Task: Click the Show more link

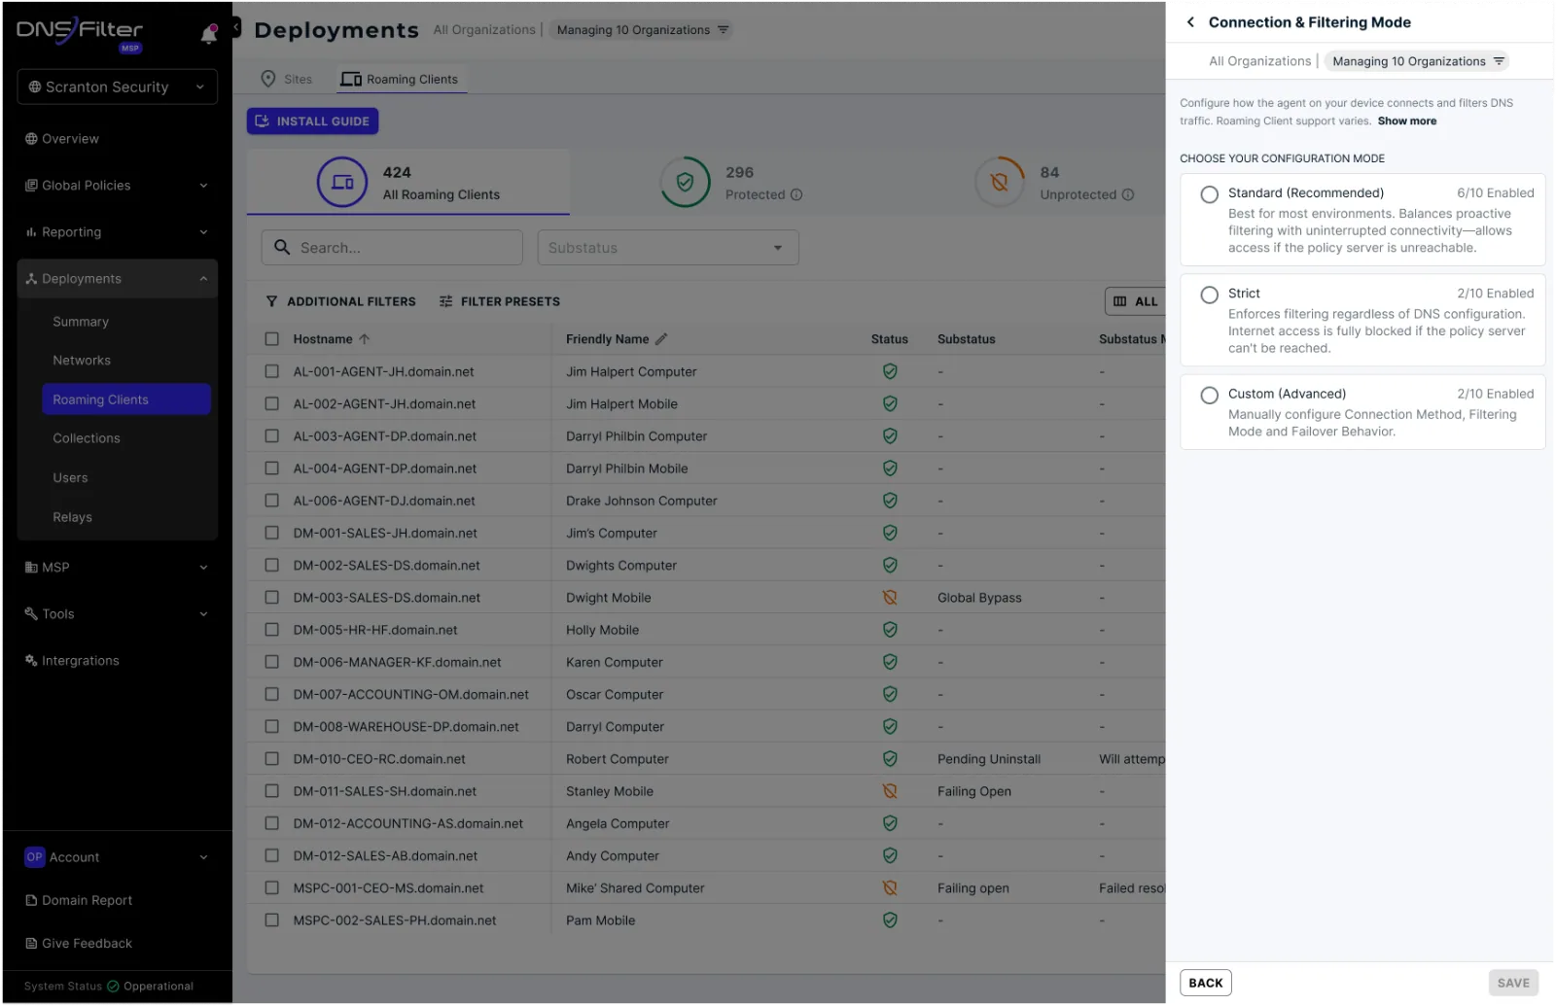Action: tap(1407, 121)
